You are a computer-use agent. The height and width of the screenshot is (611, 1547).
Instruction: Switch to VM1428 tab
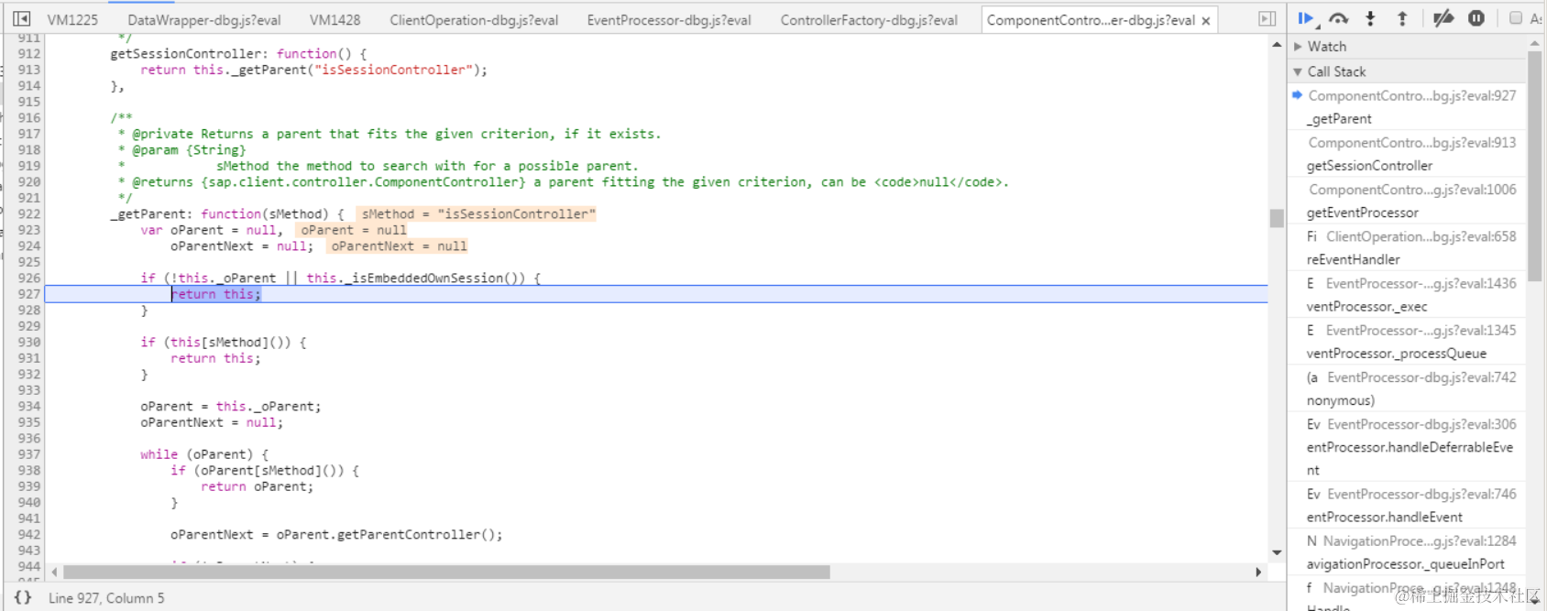point(335,19)
